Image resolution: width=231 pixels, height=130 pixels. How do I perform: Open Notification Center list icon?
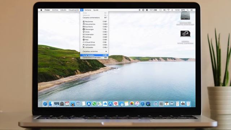[x=192, y=10]
